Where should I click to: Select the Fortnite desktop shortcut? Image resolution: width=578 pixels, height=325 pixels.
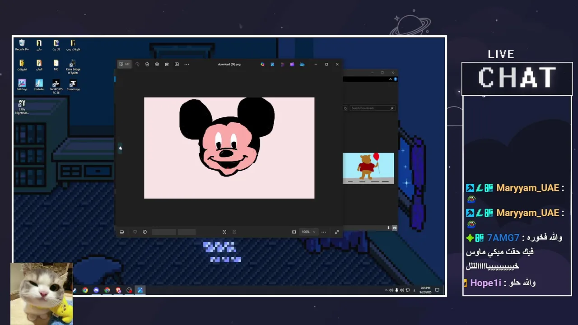pos(39,85)
